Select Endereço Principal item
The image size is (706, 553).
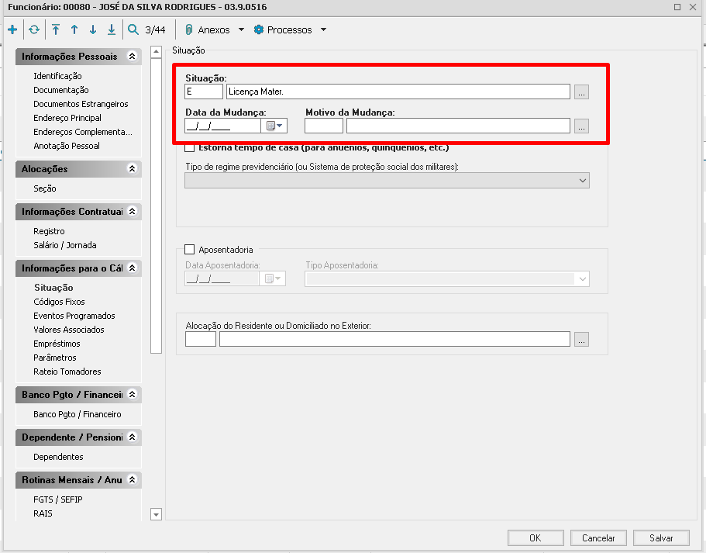tap(67, 118)
